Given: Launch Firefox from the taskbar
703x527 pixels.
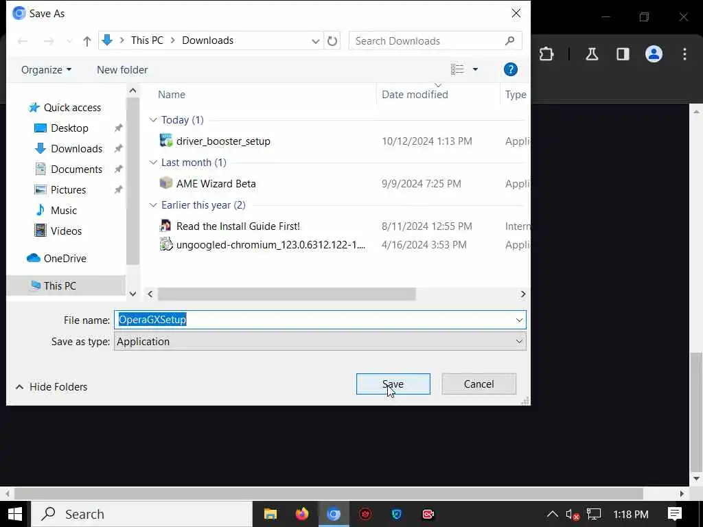Looking at the screenshot, I should click(x=302, y=514).
